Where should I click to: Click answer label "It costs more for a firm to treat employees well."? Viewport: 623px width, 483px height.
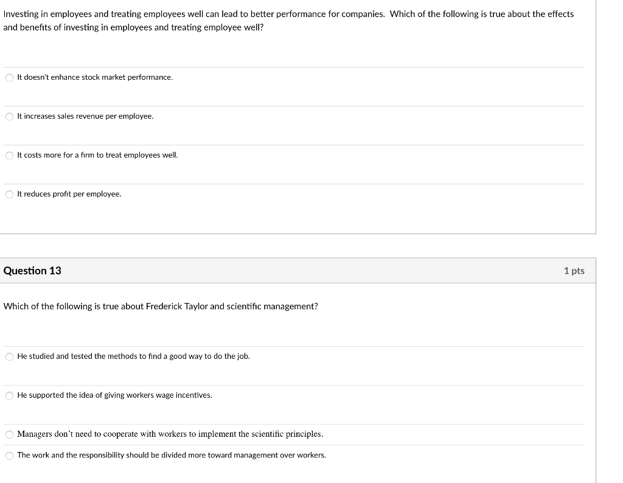97,155
